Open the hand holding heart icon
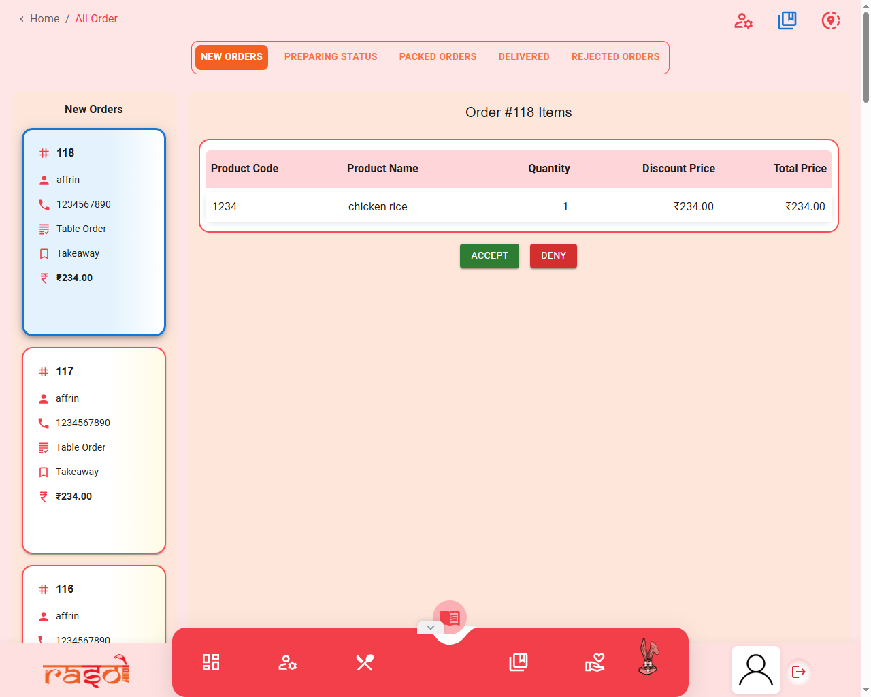 click(x=595, y=662)
